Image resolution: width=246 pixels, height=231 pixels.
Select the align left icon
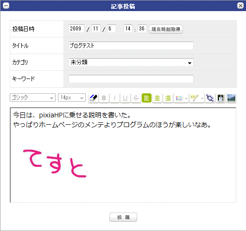146,98
